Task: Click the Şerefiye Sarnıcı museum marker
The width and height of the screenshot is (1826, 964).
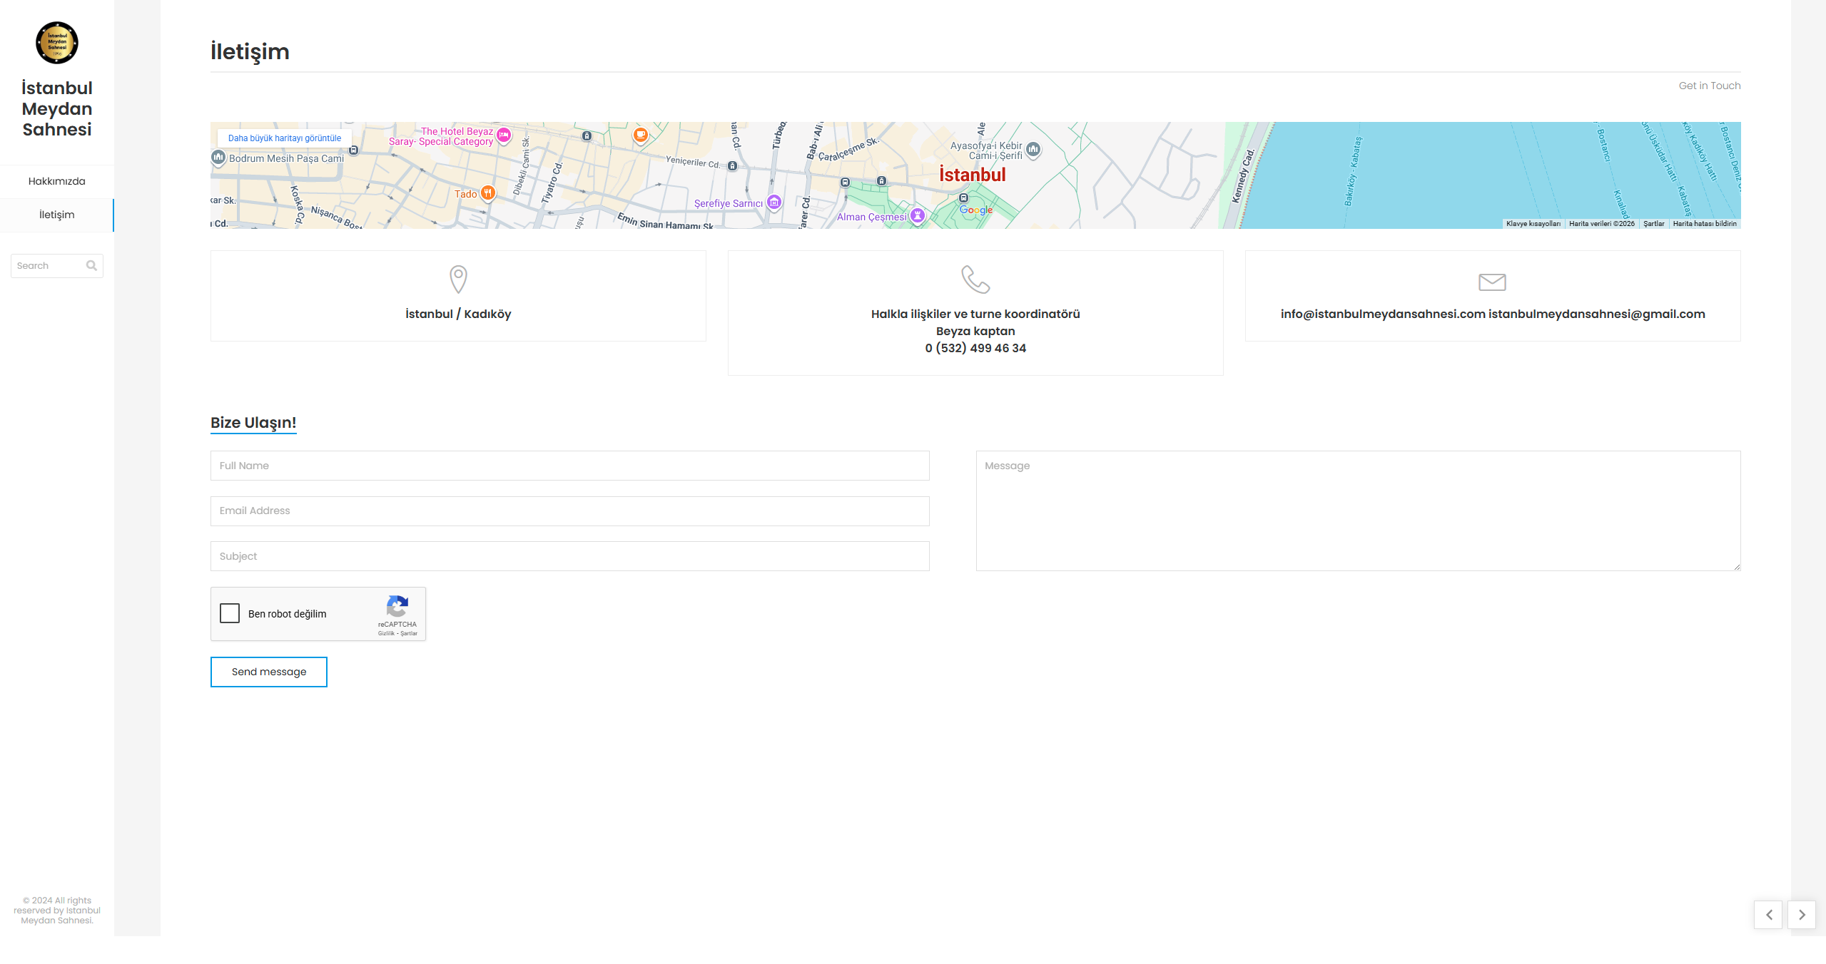Action: click(774, 202)
